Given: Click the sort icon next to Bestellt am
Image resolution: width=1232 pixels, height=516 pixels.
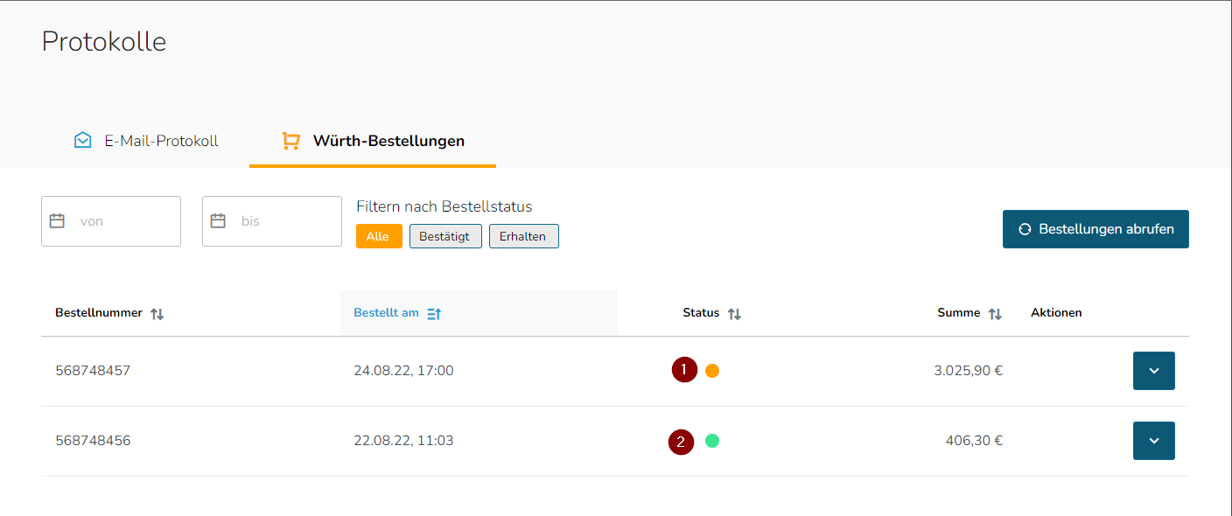Looking at the screenshot, I should point(434,314).
